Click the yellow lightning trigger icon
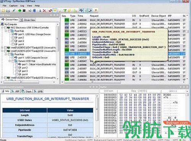This screenshot has height=141, width=191. 70,11
